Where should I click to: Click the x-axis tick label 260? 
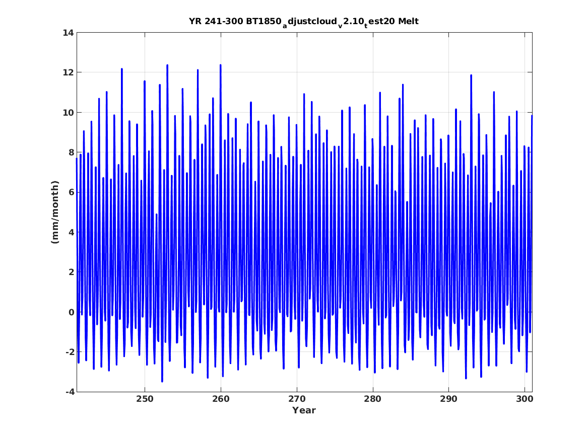coord(221,399)
